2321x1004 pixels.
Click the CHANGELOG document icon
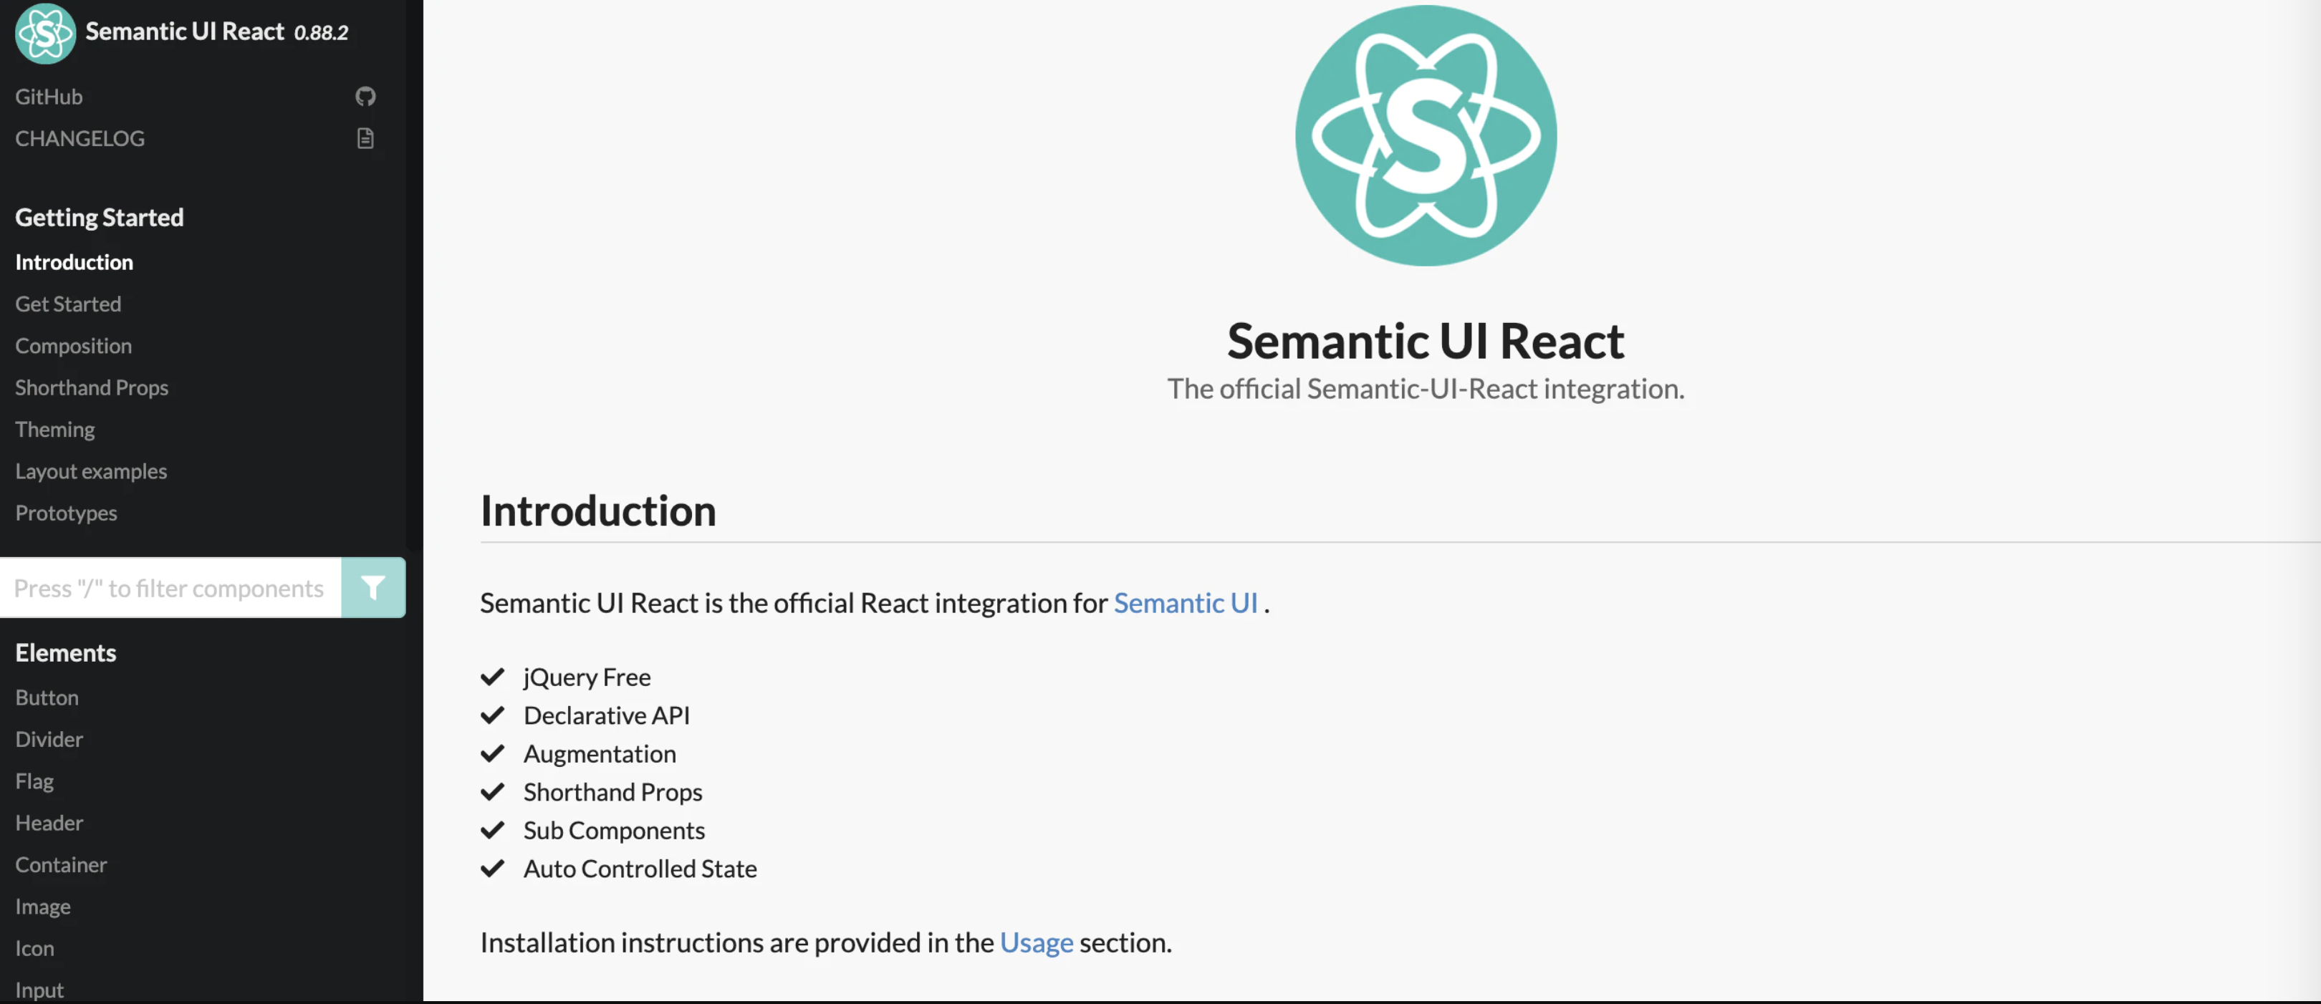point(365,139)
